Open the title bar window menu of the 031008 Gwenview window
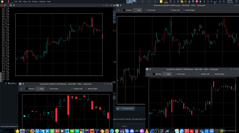The height and width of the screenshot is (133, 239). 20,84
